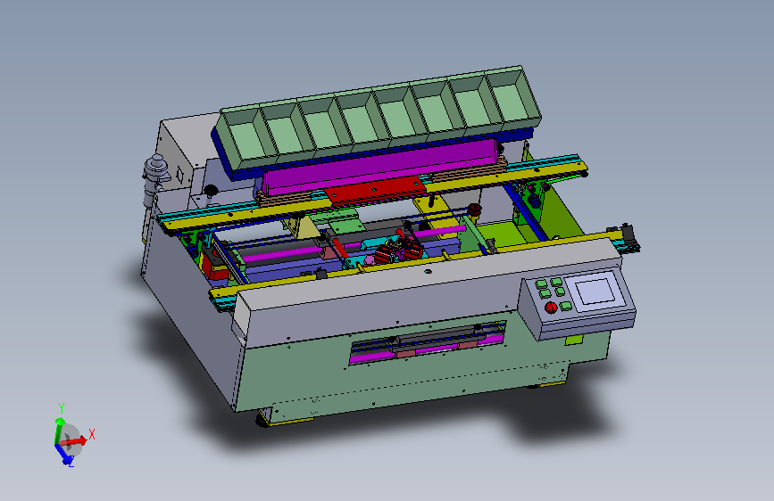Click the green Y axis arrow of the triad
Screen dimensions: 774x501
coord(59,430)
